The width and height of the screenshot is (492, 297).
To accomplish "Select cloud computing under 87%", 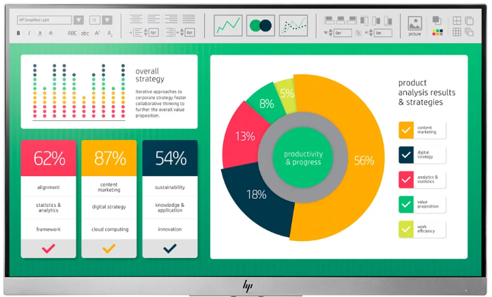I will (x=109, y=229).
